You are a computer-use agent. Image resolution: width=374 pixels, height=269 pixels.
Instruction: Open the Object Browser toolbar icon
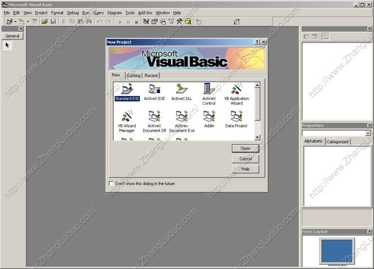pyautogui.click(x=171, y=22)
